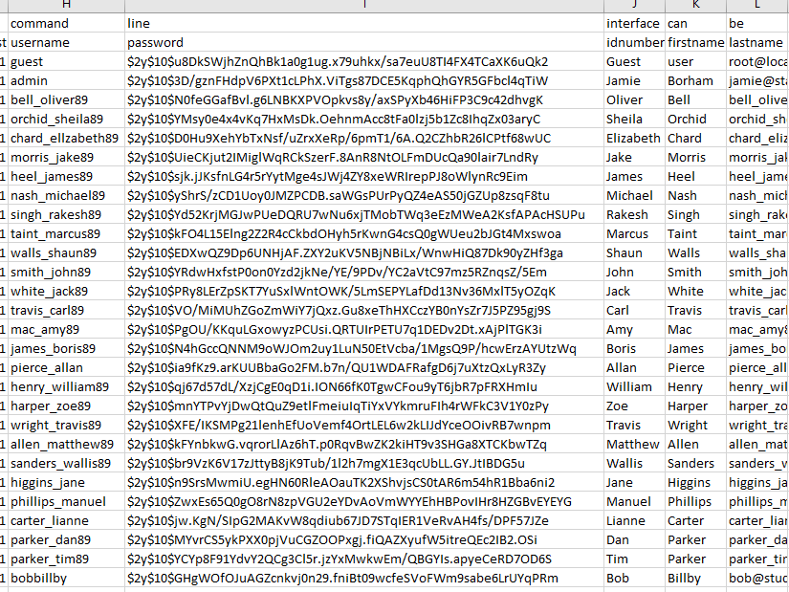Select the column K header
The width and height of the screenshot is (789, 592).
coord(695,5)
